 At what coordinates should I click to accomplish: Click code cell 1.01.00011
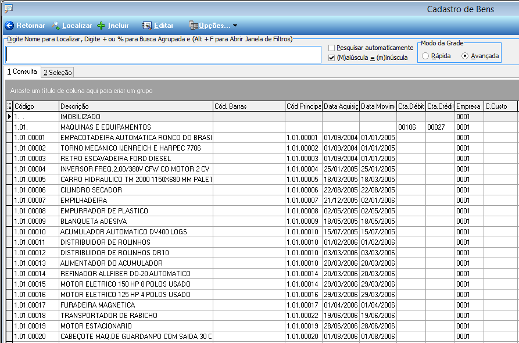[36, 242]
